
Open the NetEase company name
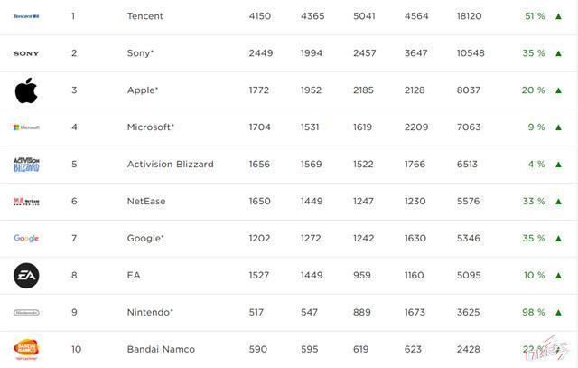point(146,202)
